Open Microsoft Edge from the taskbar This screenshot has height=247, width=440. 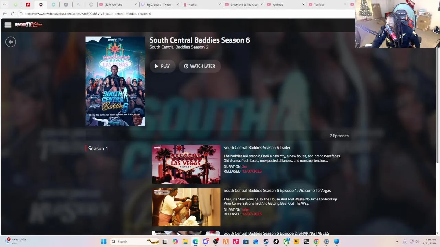click(x=195, y=242)
